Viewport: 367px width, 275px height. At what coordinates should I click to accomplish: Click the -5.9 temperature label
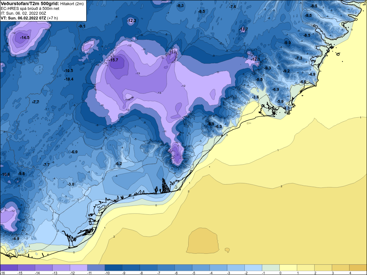pos(280,101)
